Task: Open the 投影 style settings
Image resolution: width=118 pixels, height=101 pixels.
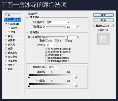Action: pos(10,69)
